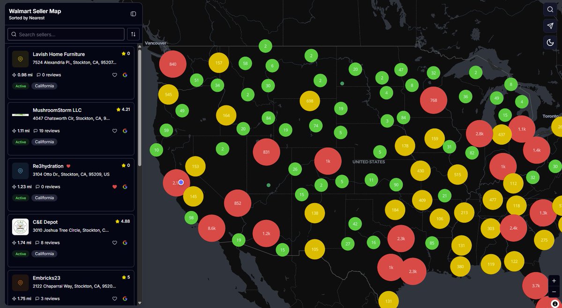Image resolution: width=562 pixels, height=308 pixels.
Task: Click the red 1.2k cluster
Action: point(266,233)
